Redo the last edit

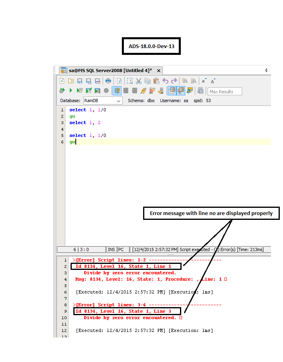click(174, 81)
